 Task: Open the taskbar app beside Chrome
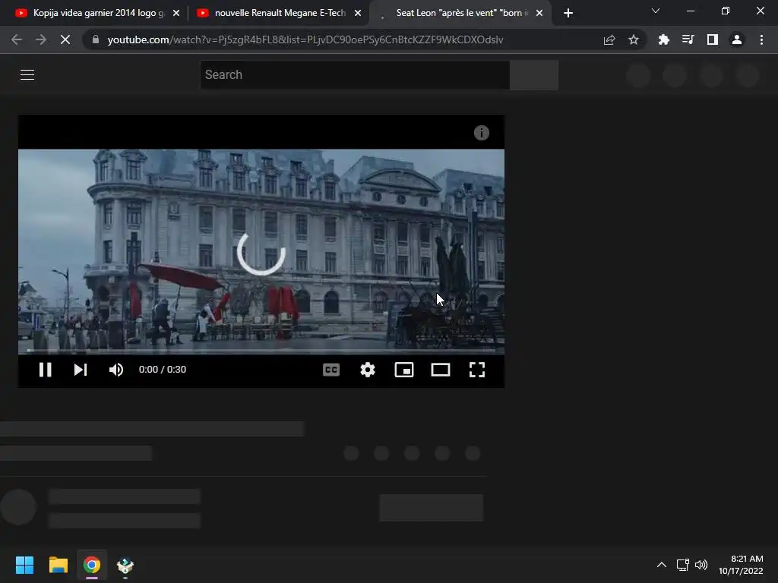[125, 565]
